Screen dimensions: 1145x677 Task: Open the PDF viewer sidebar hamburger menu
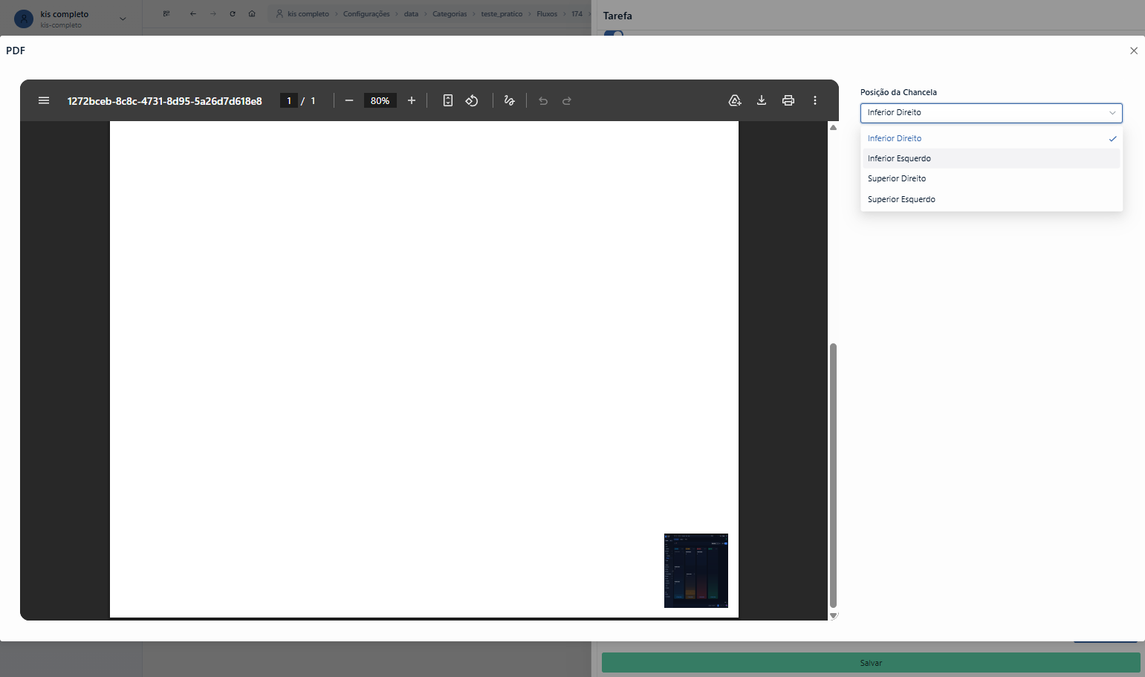[x=44, y=100]
